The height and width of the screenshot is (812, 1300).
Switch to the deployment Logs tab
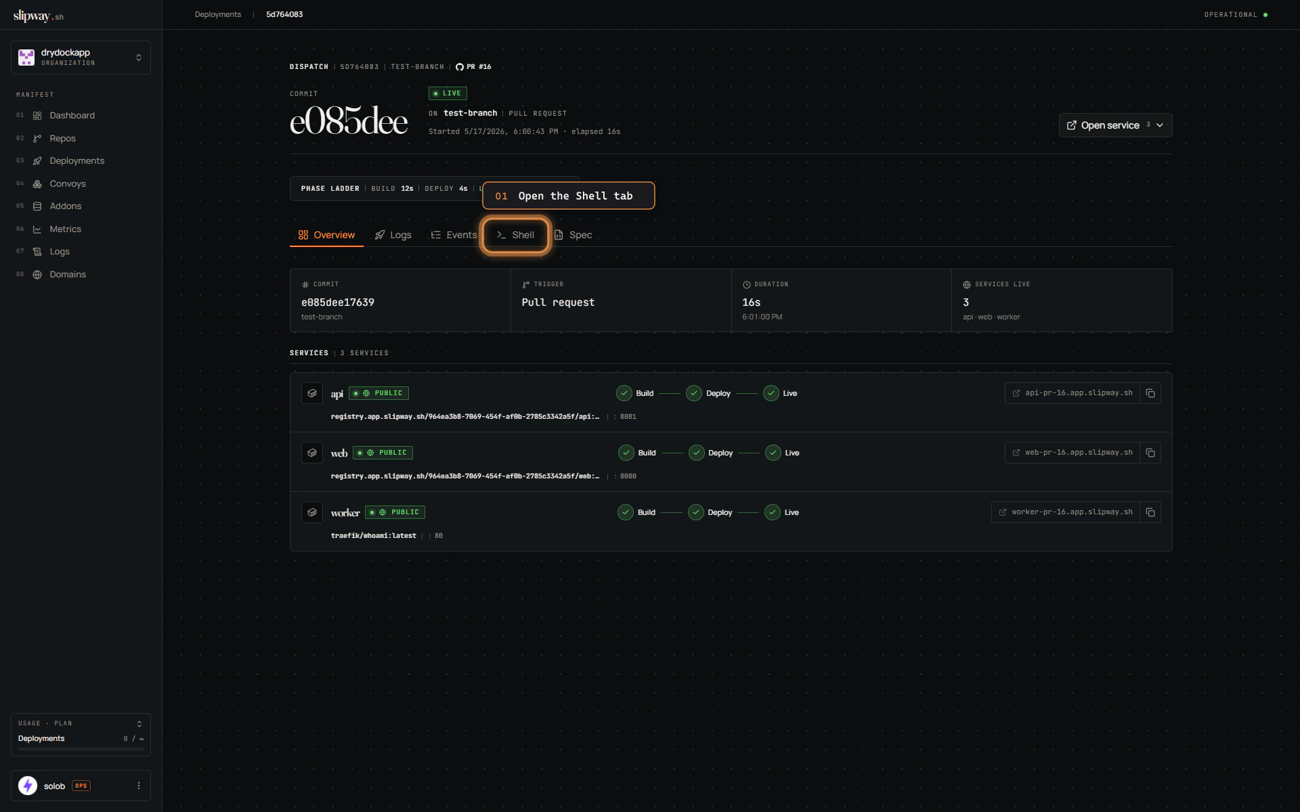point(393,235)
